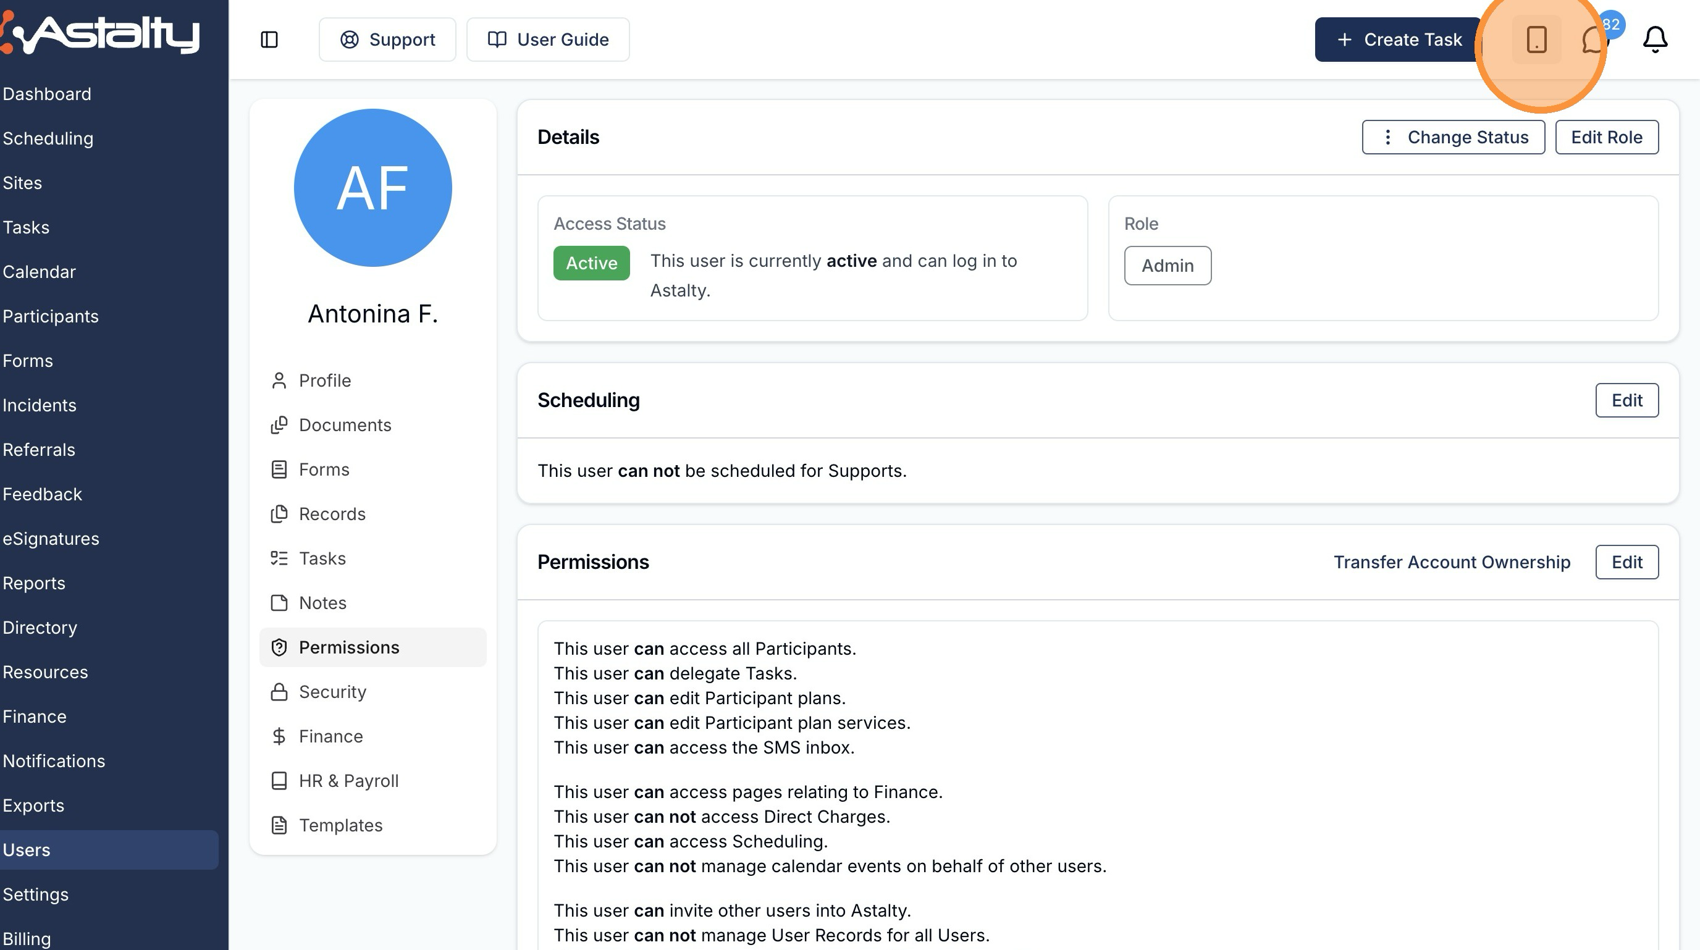Switch to the Documents tab
1700x950 pixels.
(373, 425)
